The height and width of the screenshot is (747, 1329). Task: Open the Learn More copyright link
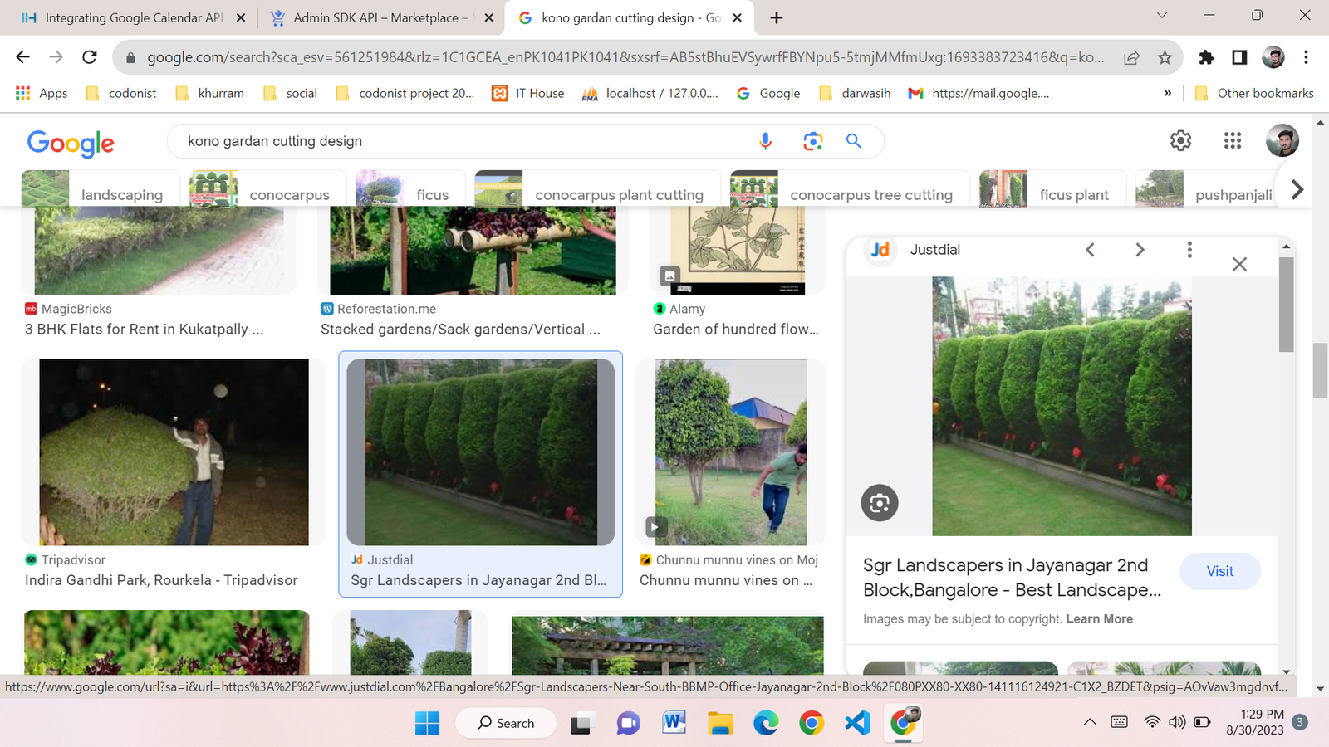(x=1099, y=619)
